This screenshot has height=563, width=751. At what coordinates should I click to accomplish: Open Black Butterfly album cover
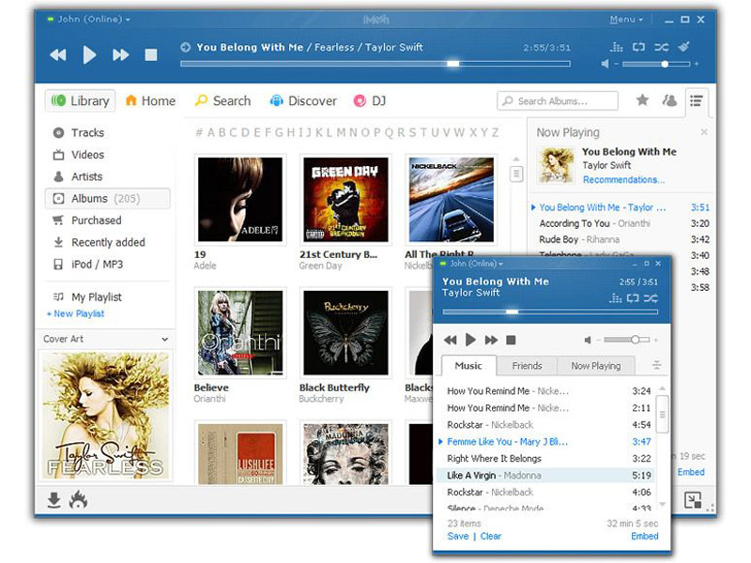pos(345,333)
